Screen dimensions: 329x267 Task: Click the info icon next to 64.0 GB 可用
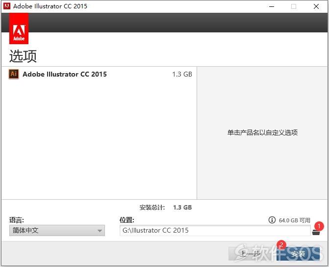point(272,220)
